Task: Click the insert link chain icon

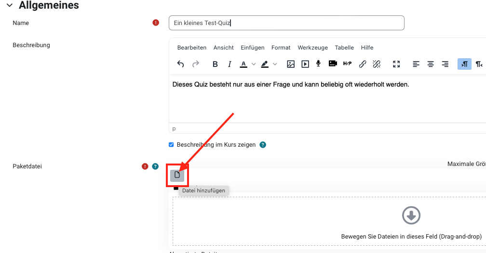Action: pos(363,64)
